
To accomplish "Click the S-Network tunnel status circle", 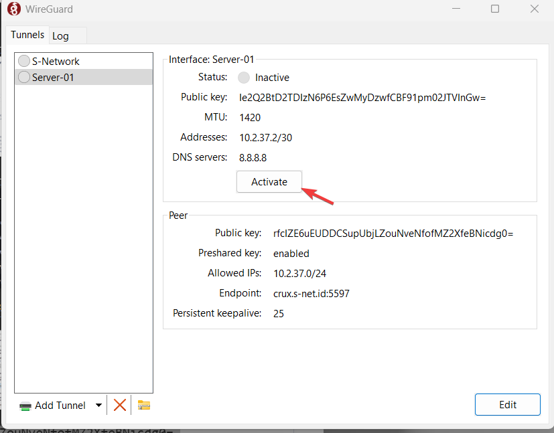I will click(23, 61).
